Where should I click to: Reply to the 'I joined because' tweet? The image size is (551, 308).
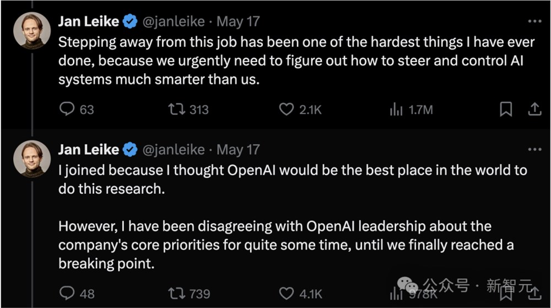coord(67,293)
